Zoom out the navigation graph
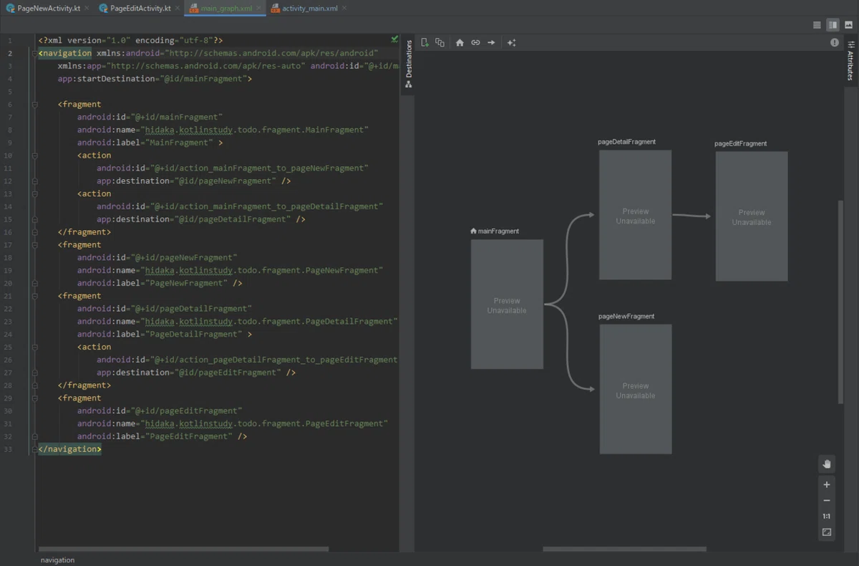859x566 pixels. (x=827, y=501)
